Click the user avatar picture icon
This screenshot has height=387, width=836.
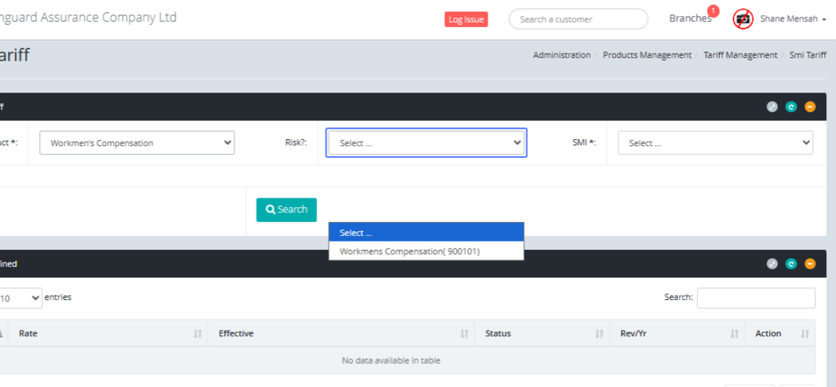point(743,19)
